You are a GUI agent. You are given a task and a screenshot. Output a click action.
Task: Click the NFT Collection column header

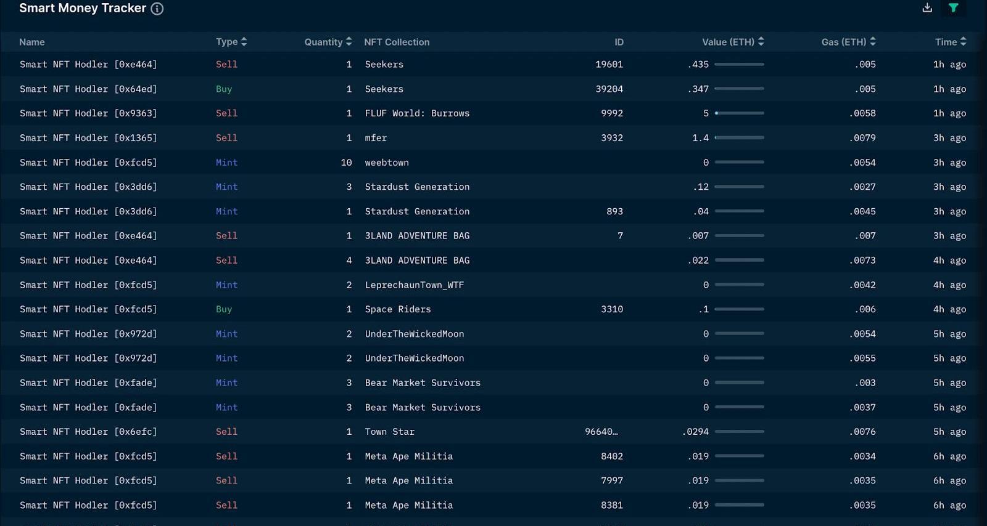[397, 42]
